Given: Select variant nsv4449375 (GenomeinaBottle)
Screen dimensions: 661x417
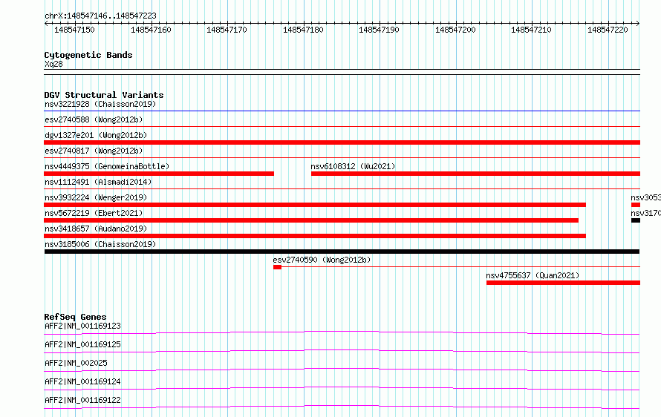Looking at the screenshot, I should [x=107, y=166].
